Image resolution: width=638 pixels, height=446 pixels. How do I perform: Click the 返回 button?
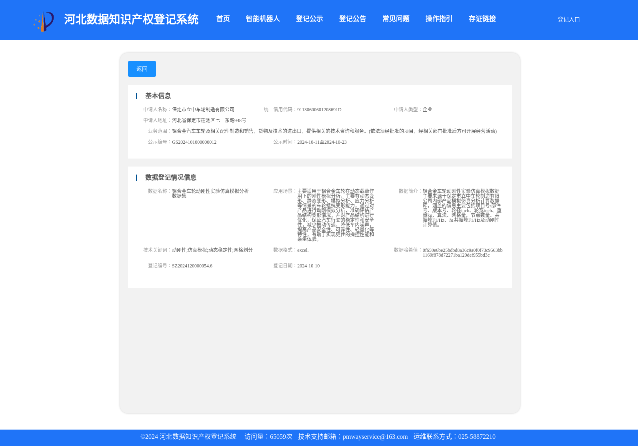pyautogui.click(x=142, y=69)
